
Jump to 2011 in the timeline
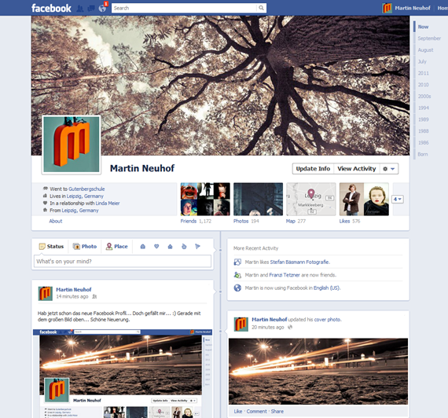423,73
